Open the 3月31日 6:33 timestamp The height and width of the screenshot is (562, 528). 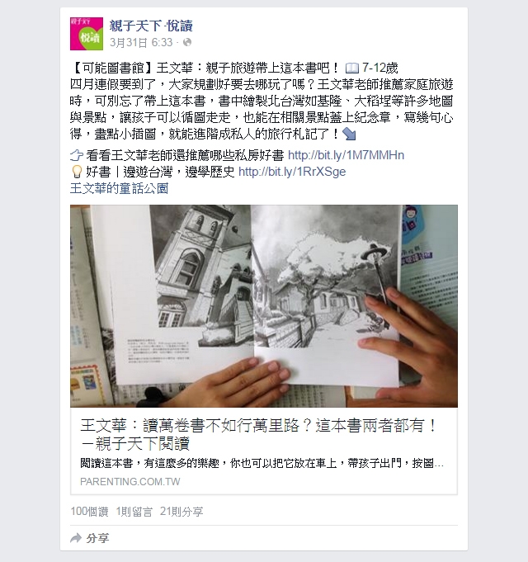click(x=141, y=42)
